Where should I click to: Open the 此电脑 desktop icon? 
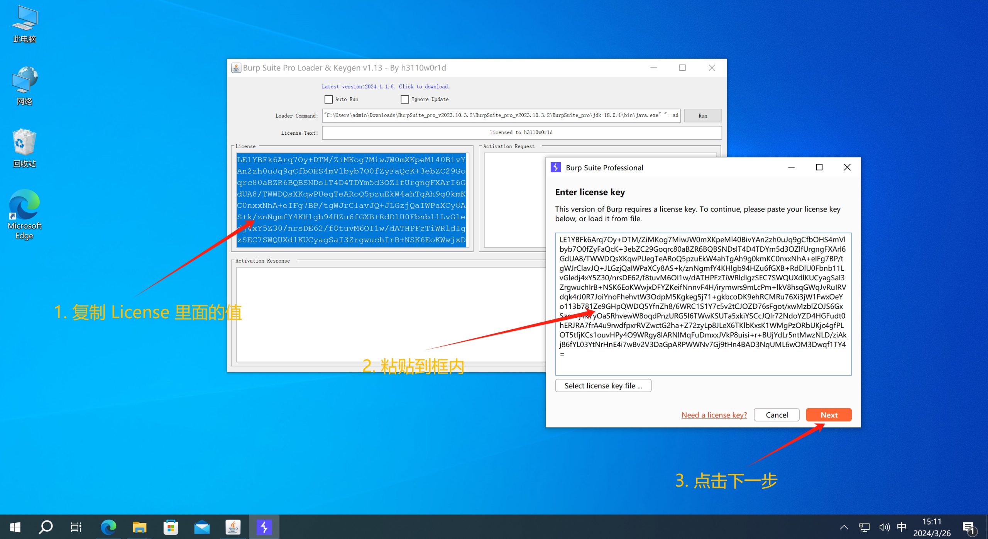[x=24, y=24]
